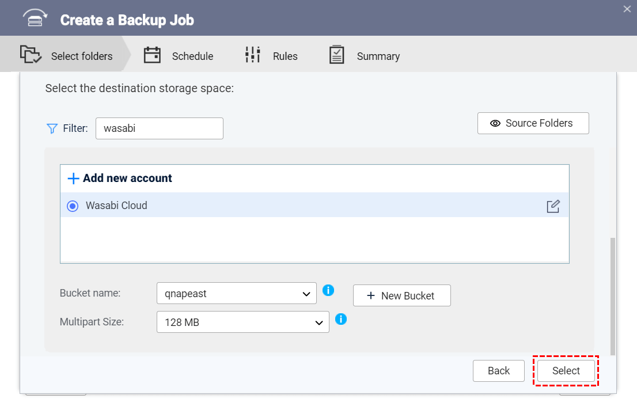Show info for Multipart Size
This screenshot has height=406, width=637.
pyautogui.click(x=341, y=318)
